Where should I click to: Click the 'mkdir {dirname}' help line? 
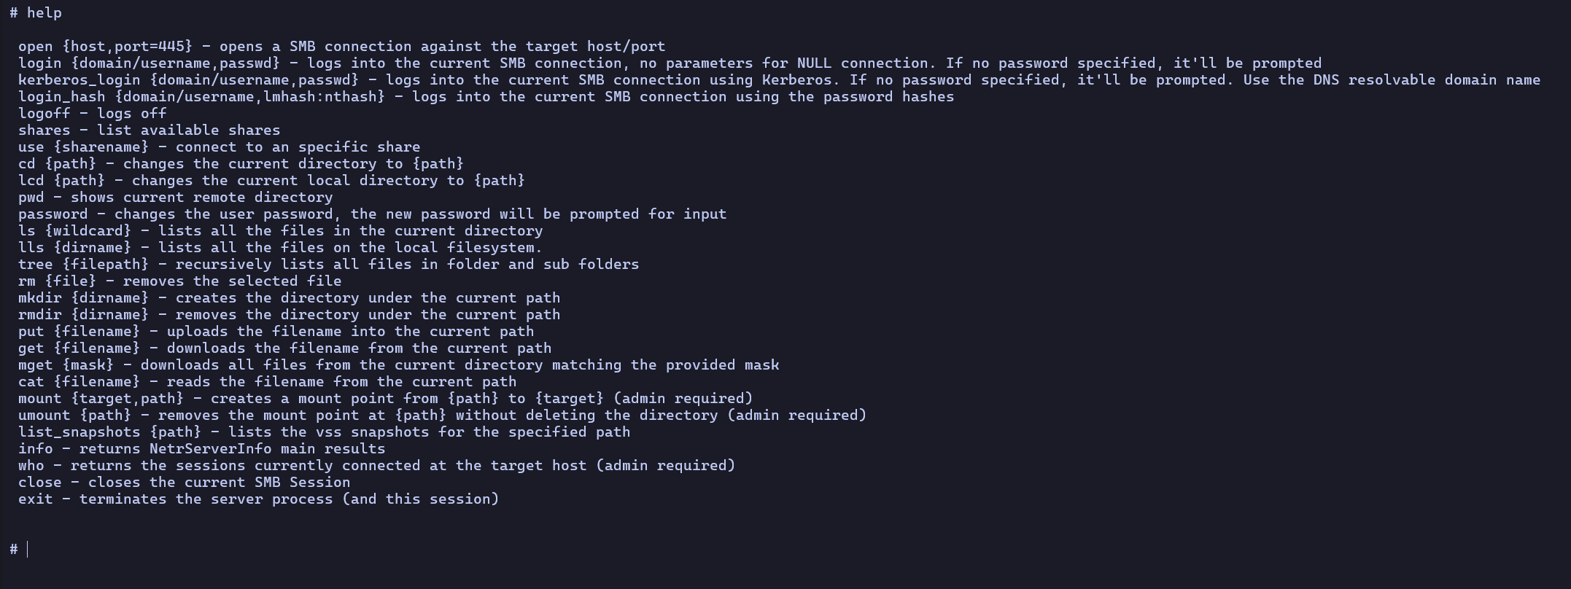click(x=289, y=298)
